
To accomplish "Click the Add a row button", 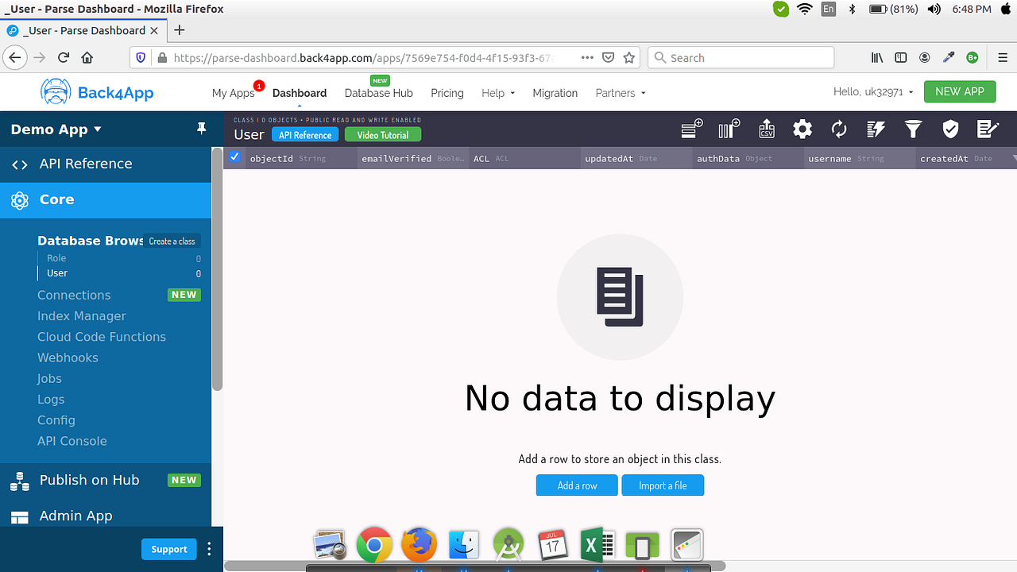I will 577,485.
